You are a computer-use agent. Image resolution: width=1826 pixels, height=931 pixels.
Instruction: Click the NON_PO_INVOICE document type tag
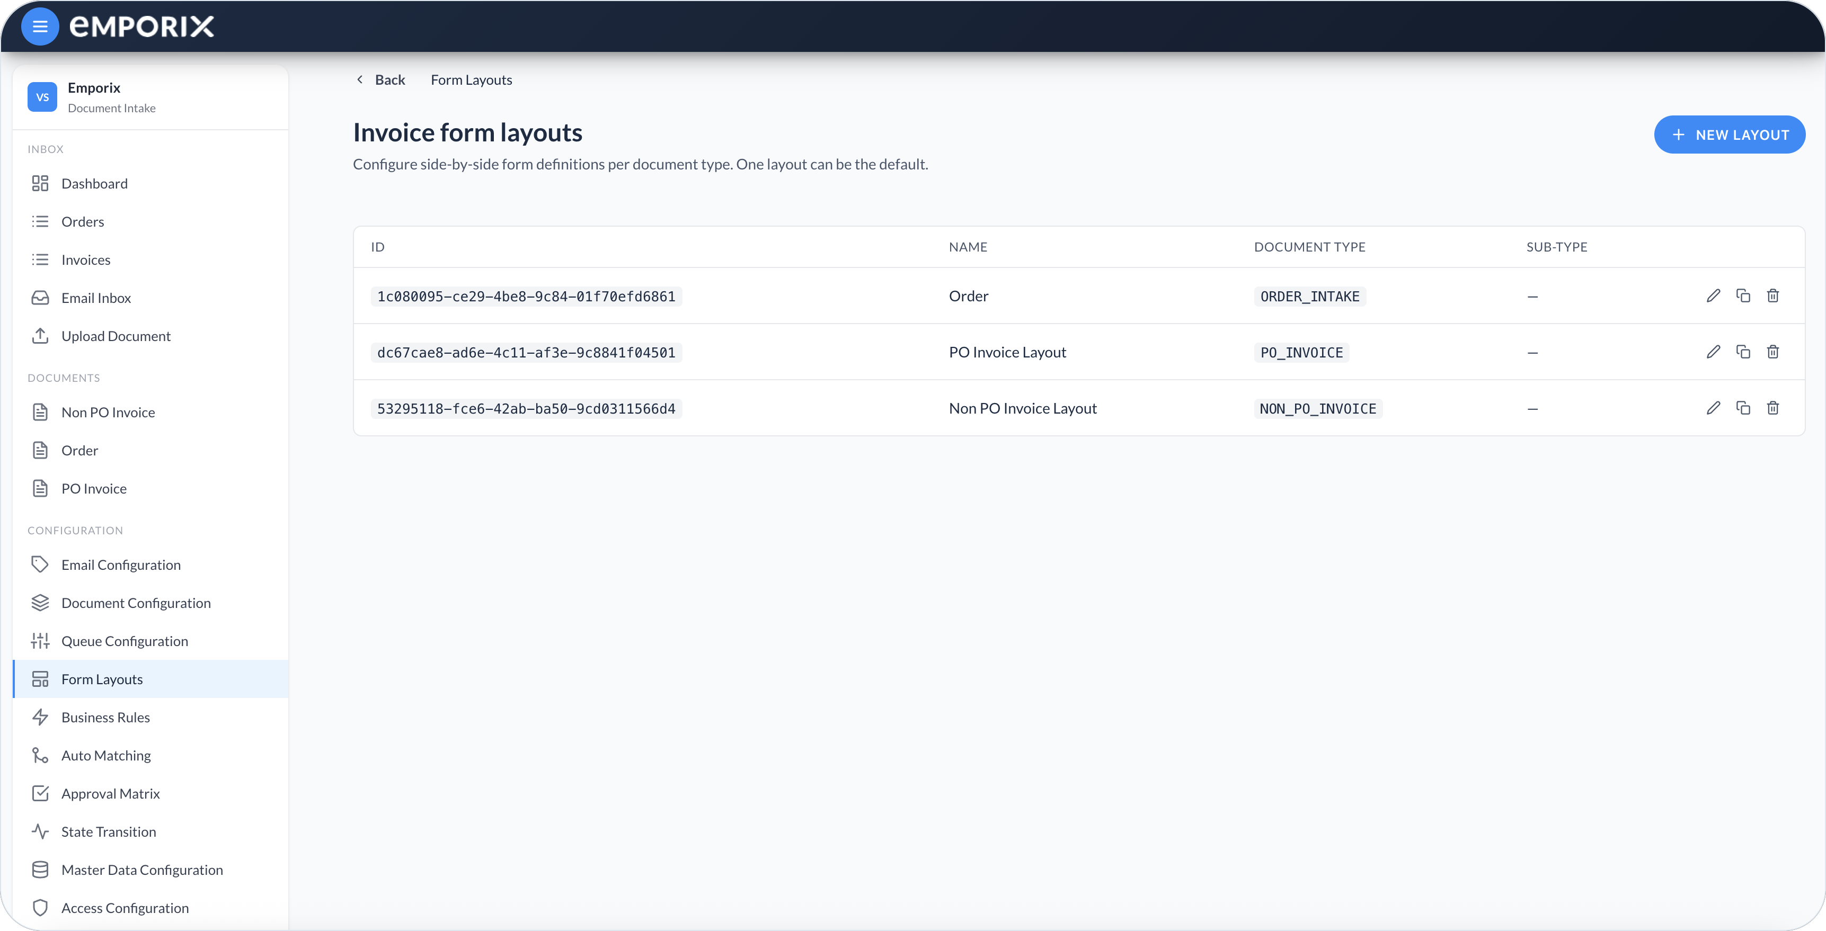pyautogui.click(x=1318, y=408)
